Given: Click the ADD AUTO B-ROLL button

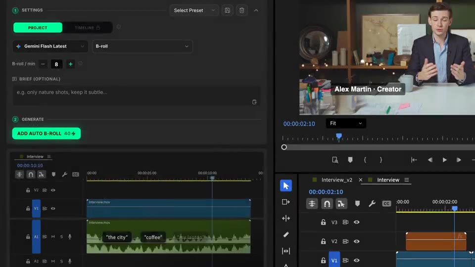Looking at the screenshot, I should 47,133.
